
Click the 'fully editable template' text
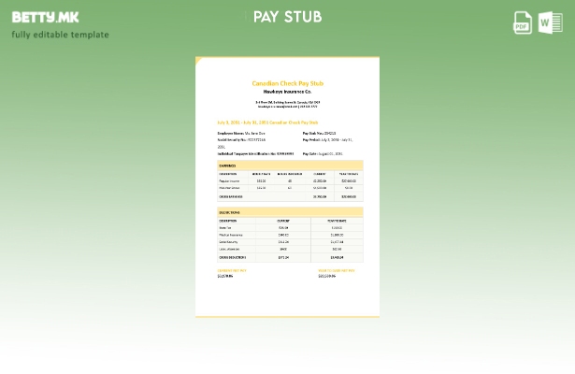coord(60,35)
